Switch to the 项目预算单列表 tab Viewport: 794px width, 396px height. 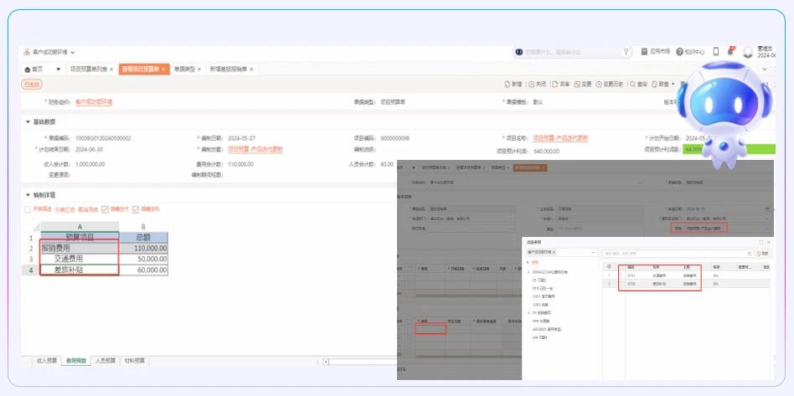(88, 69)
